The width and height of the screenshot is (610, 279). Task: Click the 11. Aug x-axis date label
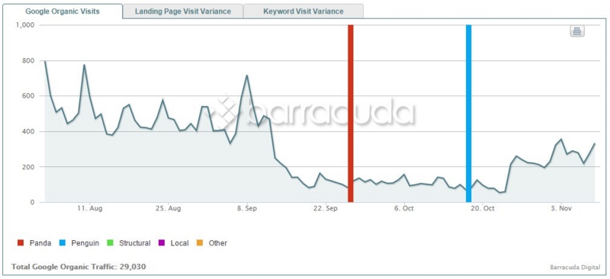pos(90,209)
